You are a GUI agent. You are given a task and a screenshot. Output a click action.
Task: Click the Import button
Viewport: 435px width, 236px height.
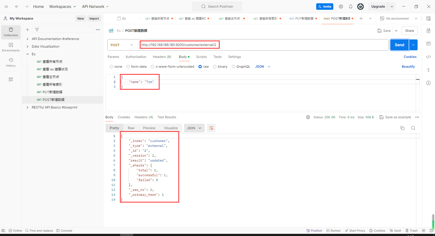point(94,18)
